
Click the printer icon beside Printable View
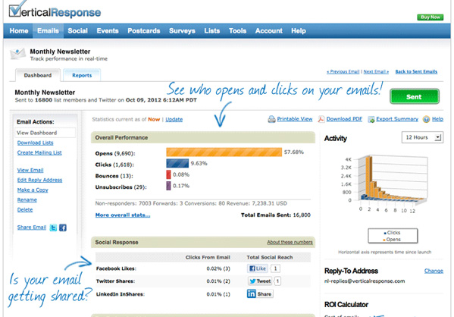point(271,119)
